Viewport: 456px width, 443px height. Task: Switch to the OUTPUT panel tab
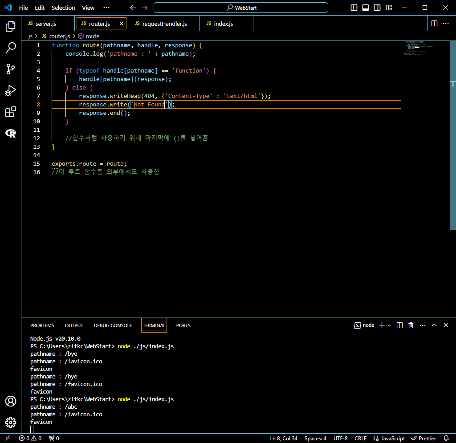pyautogui.click(x=74, y=325)
